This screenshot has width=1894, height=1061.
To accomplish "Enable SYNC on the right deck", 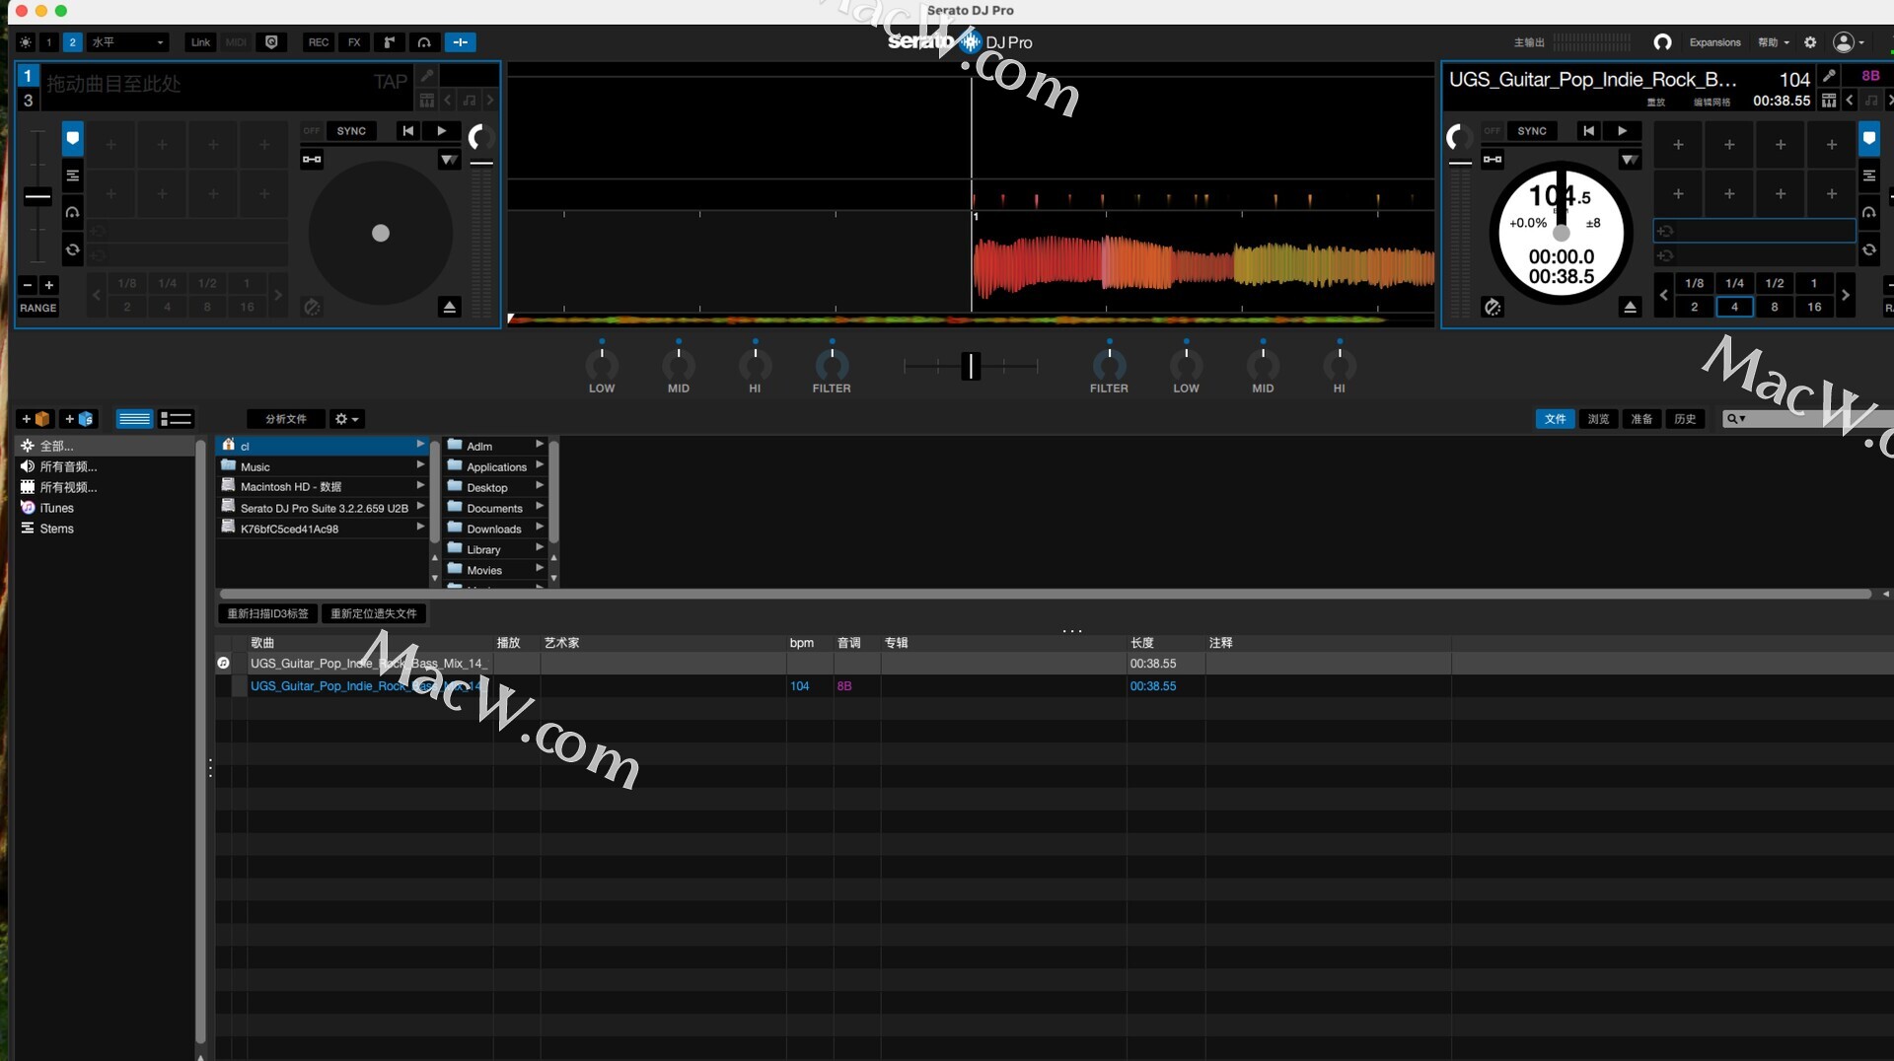I will pos(1532,131).
